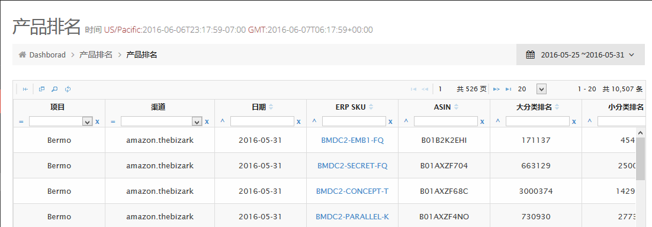Select the ranking value 3000374
Image resolution: width=652 pixels, height=227 pixels.
[x=536, y=191]
